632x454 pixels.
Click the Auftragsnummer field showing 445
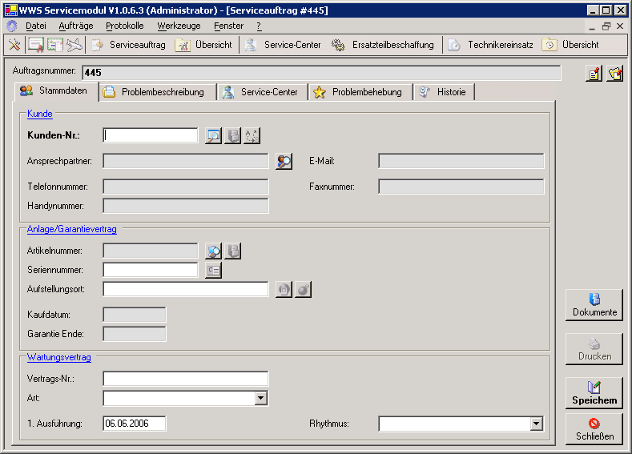321,73
